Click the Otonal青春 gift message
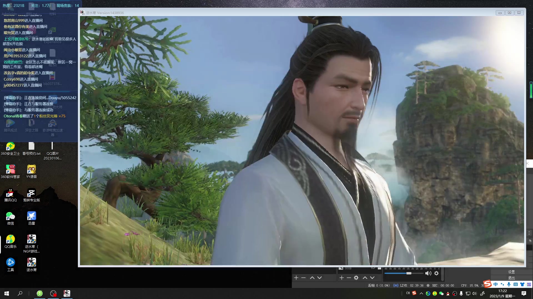The image size is (533, 299). 34,116
